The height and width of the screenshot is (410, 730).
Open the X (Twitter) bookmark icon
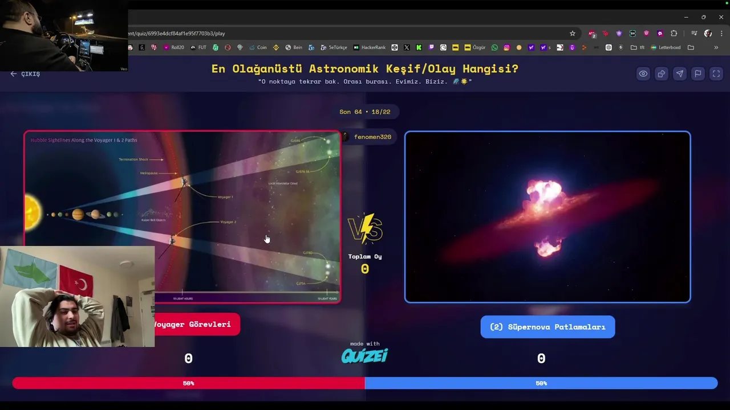[407, 48]
